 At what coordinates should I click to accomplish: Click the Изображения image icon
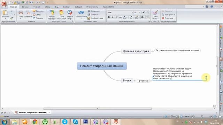coord(89,18)
